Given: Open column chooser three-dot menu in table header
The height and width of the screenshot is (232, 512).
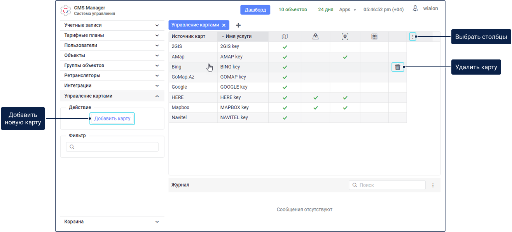Looking at the screenshot, I should (412, 37).
